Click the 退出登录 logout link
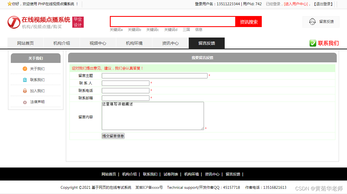Screen dimensions: 347x194 pyautogui.click(x=323, y=4)
